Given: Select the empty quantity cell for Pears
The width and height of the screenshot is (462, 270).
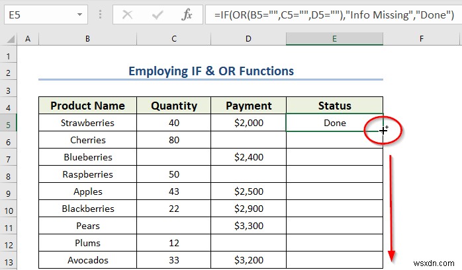Looking at the screenshot, I should (174, 226).
